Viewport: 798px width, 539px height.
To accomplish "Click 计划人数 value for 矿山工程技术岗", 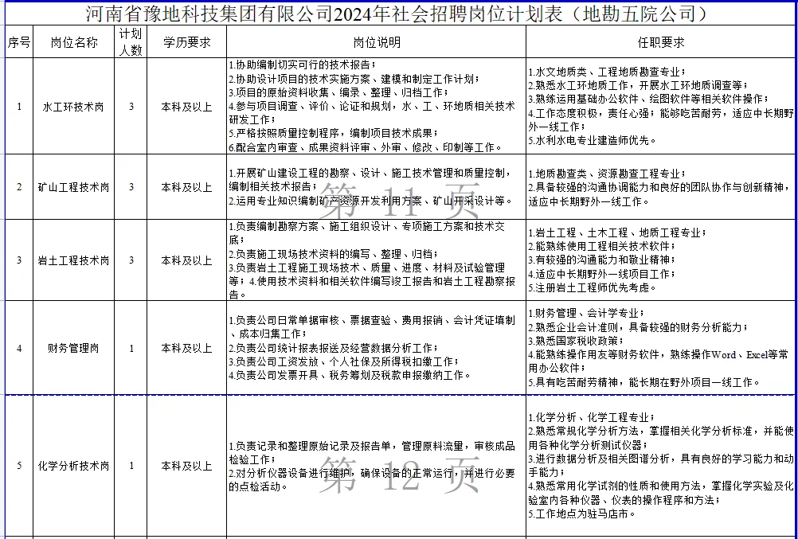I will 131,187.
